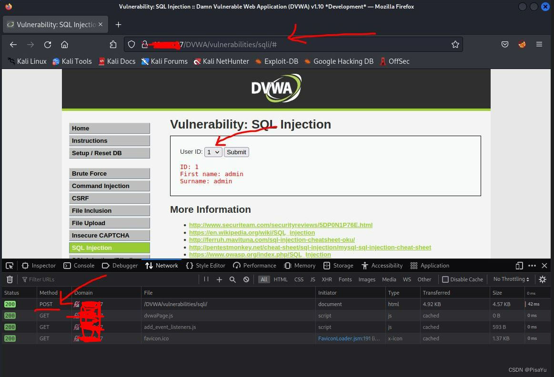Click the extension fox icon in toolbar
Image resolution: width=554 pixels, height=377 pixels.
pos(522,44)
